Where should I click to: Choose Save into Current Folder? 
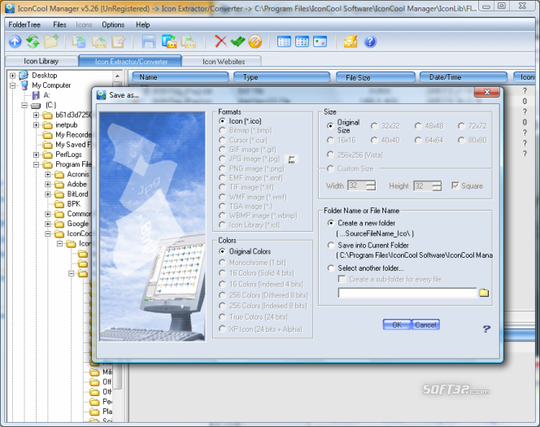coord(331,246)
